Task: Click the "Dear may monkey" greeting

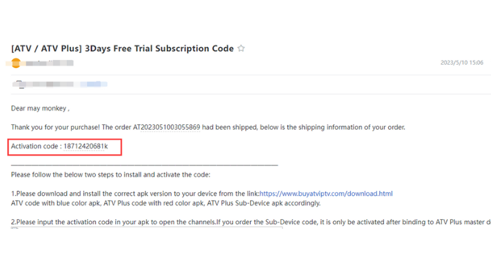Action: [40, 109]
